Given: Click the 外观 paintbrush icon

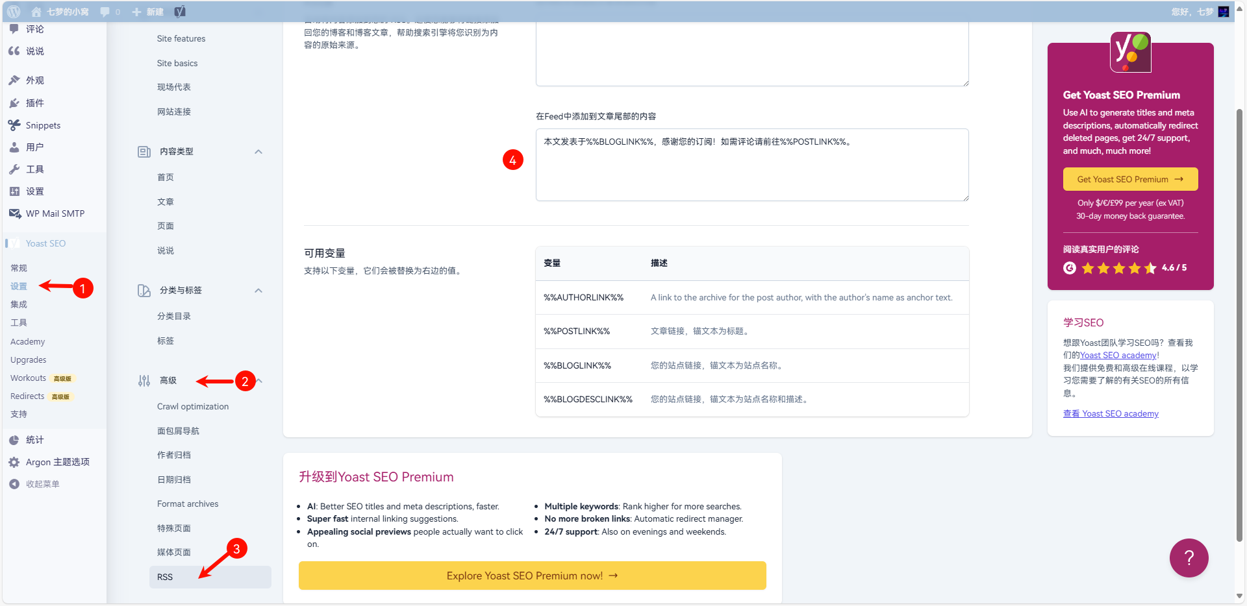Looking at the screenshot, I should pyautogui.click(x=14, y=80).
